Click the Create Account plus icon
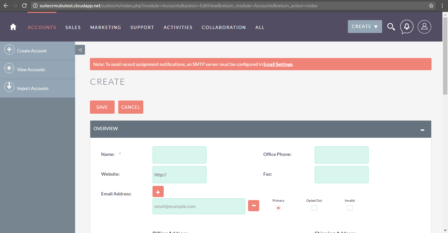This screenshot has height=233, width=448. [9, 50]
